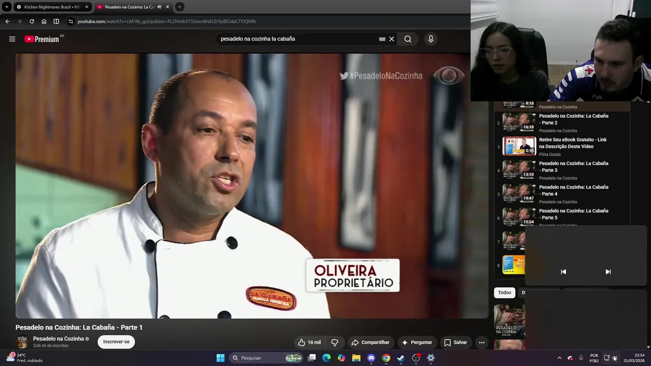Image resolution: width=651 pixels, height=366 pixels.
Task: Open the weather widget showing 24°C
Action: (x=24, y=358)
